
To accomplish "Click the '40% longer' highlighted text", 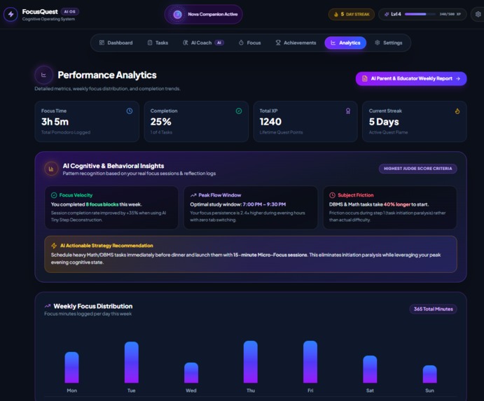I will [x=397, y=204].
